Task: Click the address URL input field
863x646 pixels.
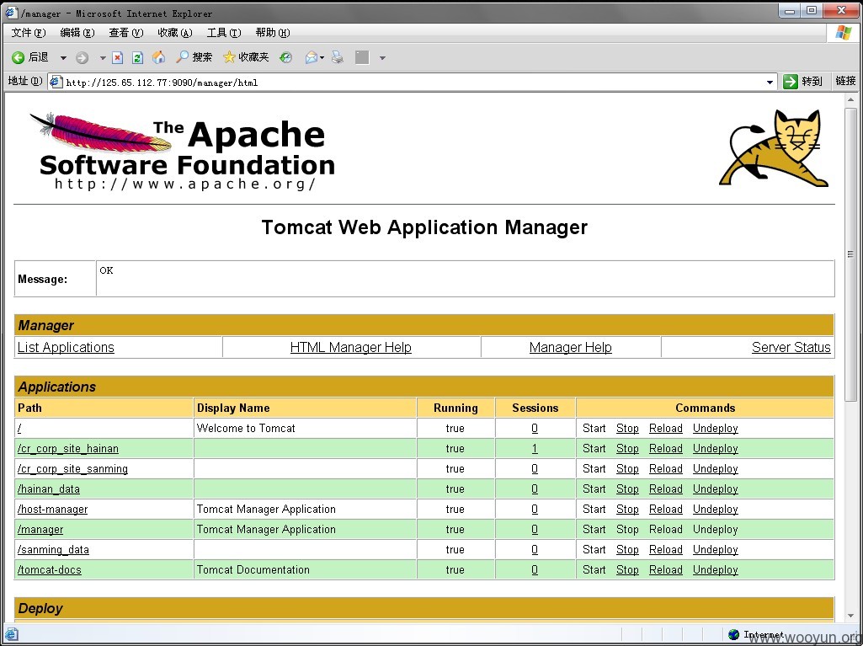Action: tap(413, 82)
